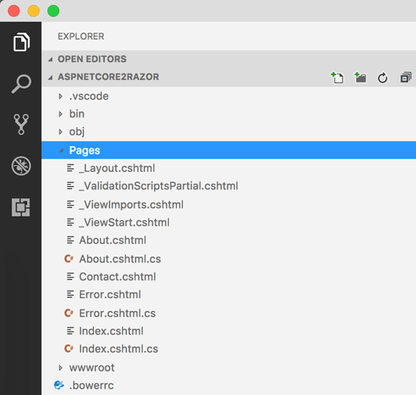Click the yellow minimize window button
416x395 pixels.
pos(33,11)
